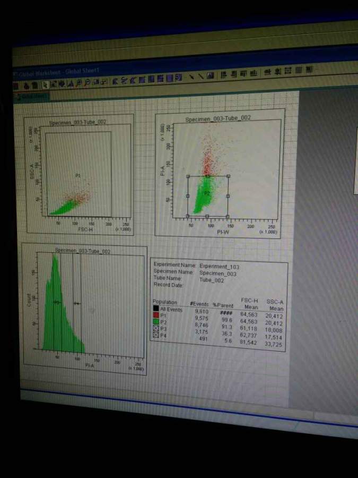Select the P4 interval marker on histogram
358x478 pixels.
point(77,303)
